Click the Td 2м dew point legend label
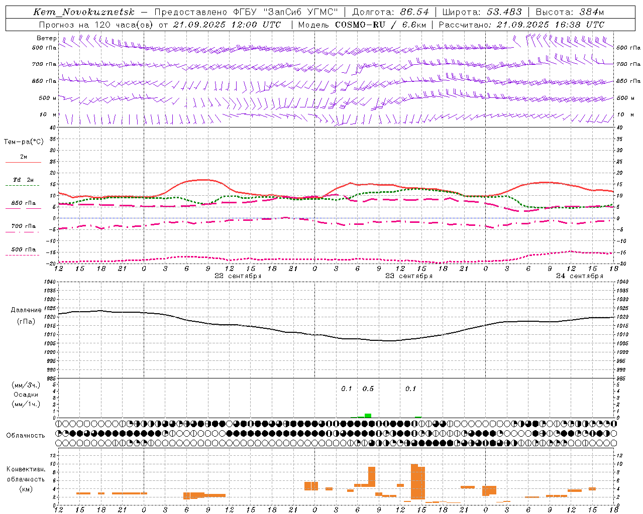 [23, 180]
